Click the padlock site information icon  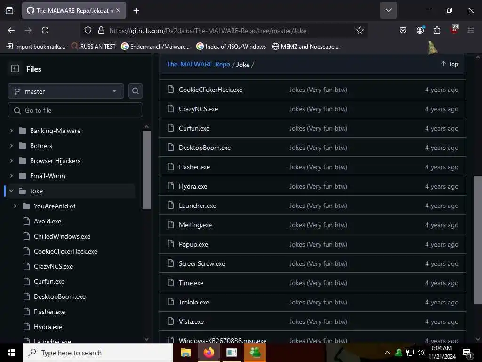pyautogui.click(x=101, y=30)
